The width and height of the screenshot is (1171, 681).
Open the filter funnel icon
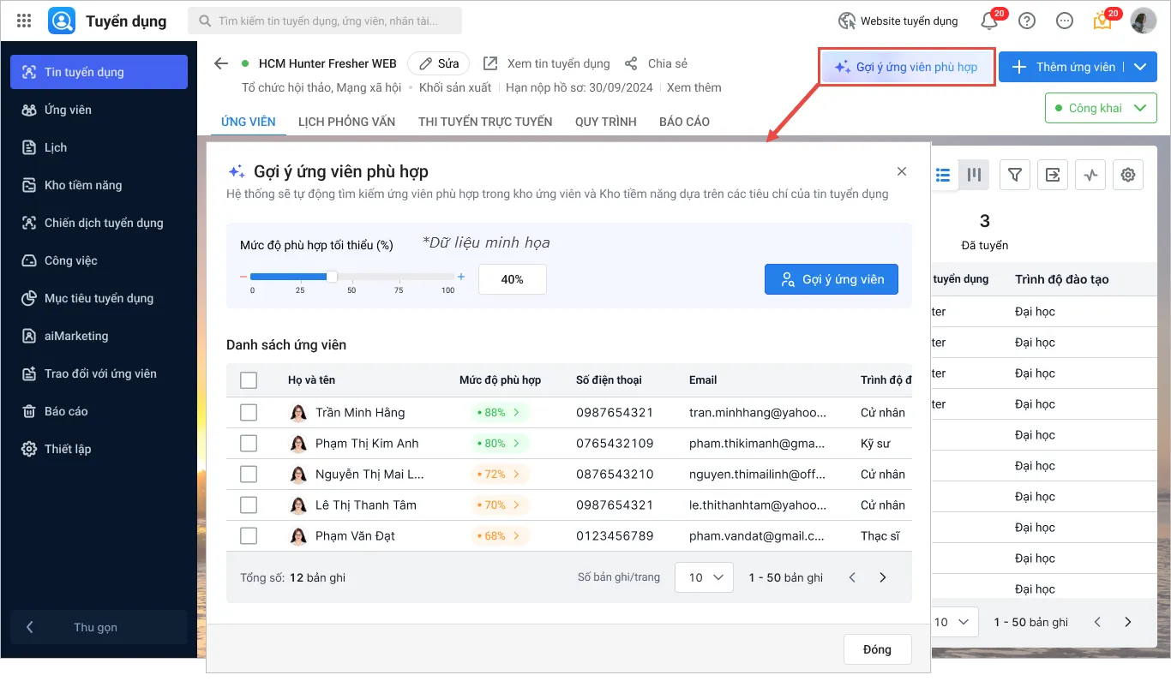click(1015, 175)
